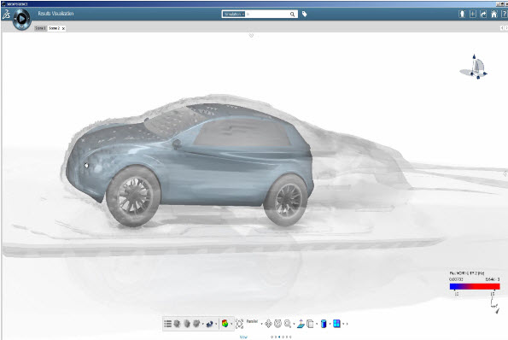Click the magnifier search icon
508x340 pixels.
click(292, 15)
